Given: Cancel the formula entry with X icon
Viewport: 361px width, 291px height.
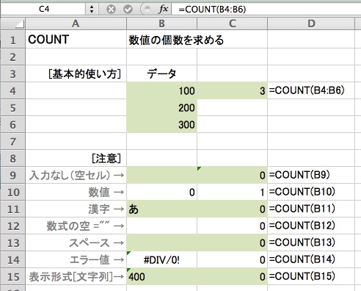Looking at the screenshot, I should coord(111,10).
